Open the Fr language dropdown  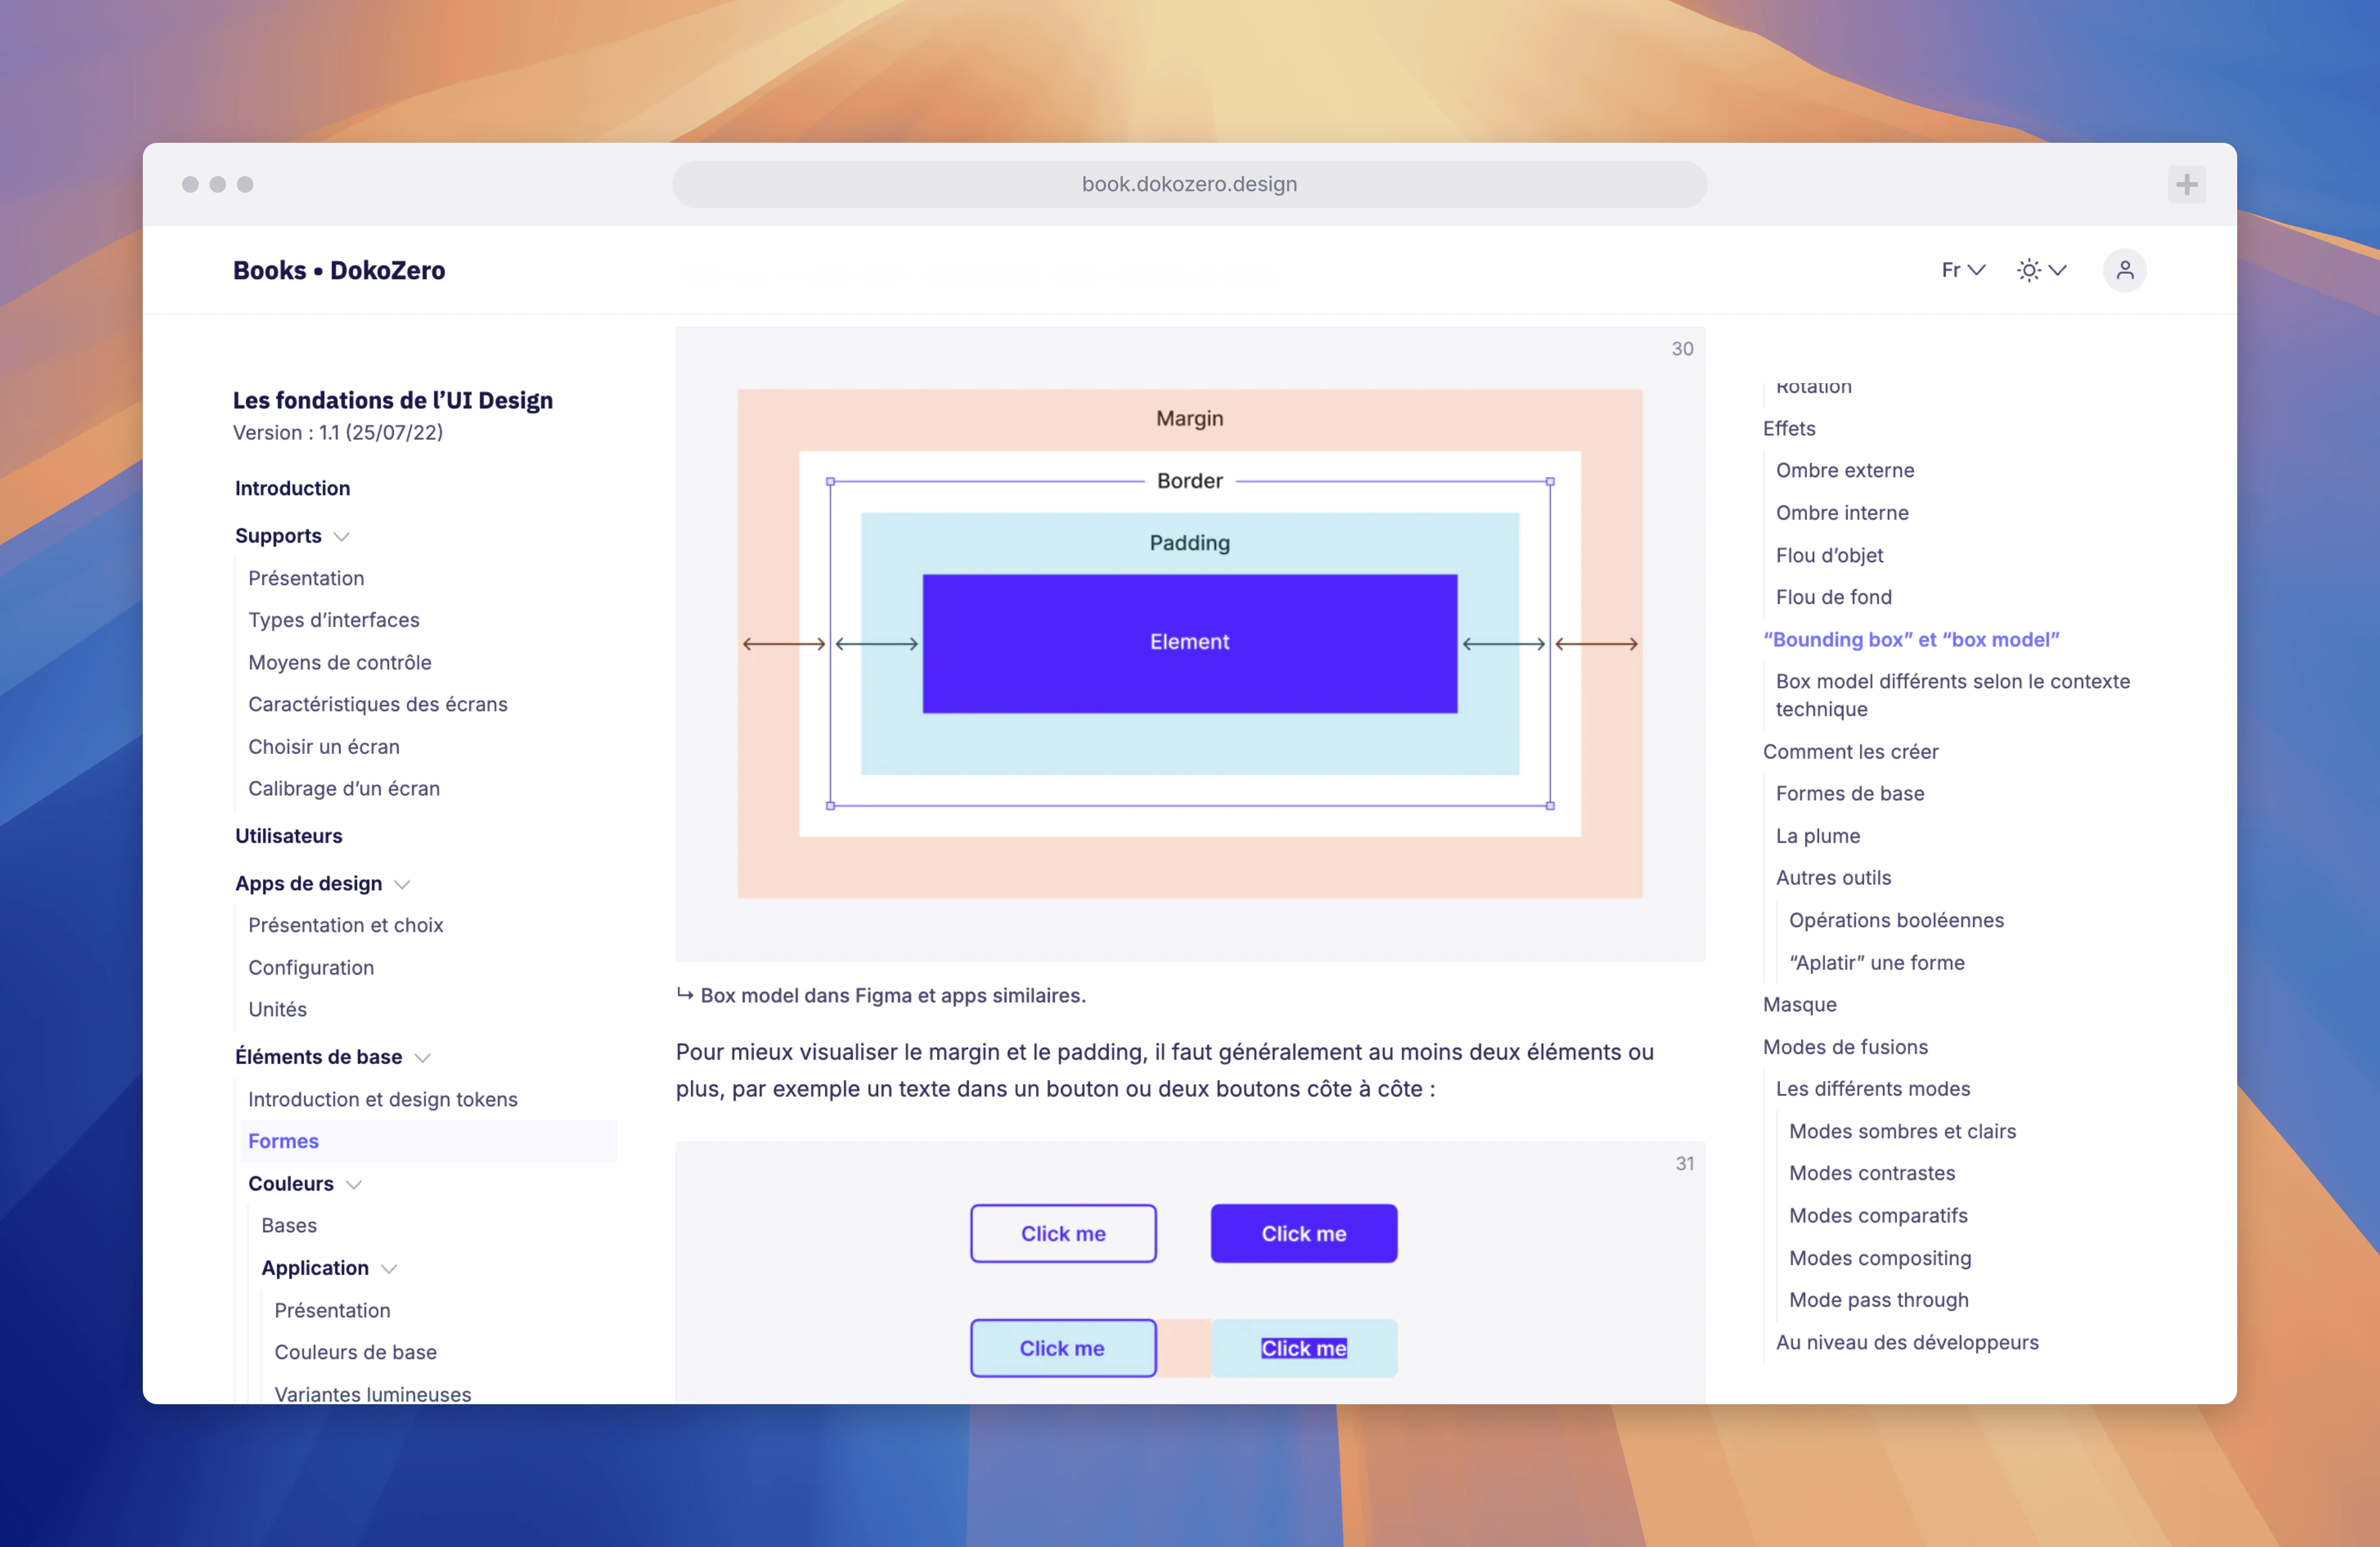point(1962,270)
